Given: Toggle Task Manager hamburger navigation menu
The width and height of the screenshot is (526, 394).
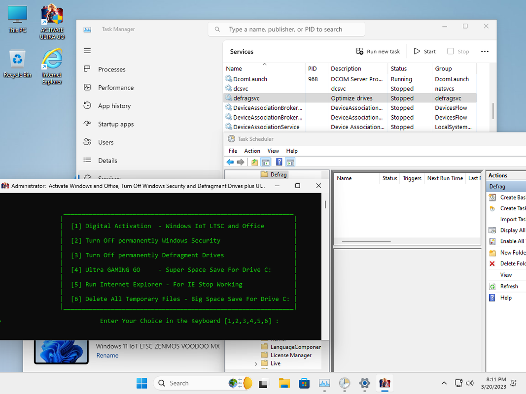Looking at the screenshot, I should (x=87, y=51).
